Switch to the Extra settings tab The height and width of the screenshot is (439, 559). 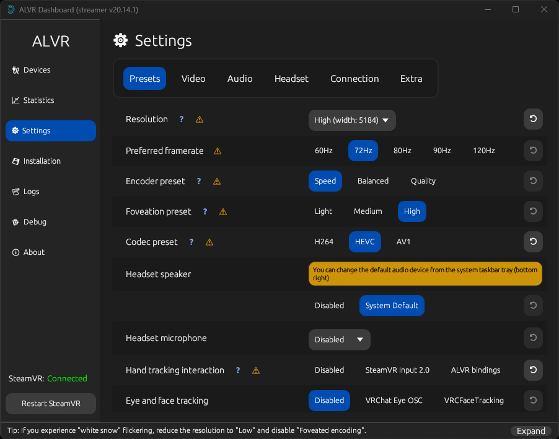(x=411, y=79)
